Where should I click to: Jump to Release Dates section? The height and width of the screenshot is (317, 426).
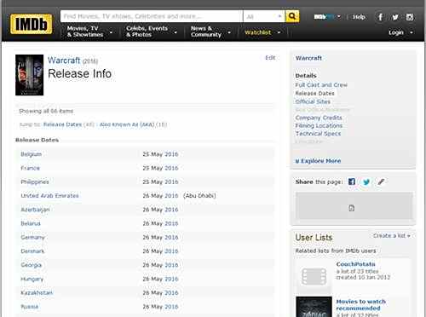click(62, 124)
